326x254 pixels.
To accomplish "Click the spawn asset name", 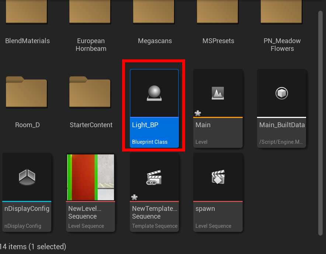I will (205, 209).
